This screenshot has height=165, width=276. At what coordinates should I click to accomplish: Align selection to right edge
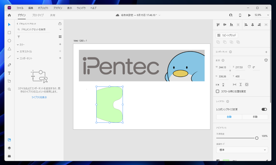coord(259,25)
